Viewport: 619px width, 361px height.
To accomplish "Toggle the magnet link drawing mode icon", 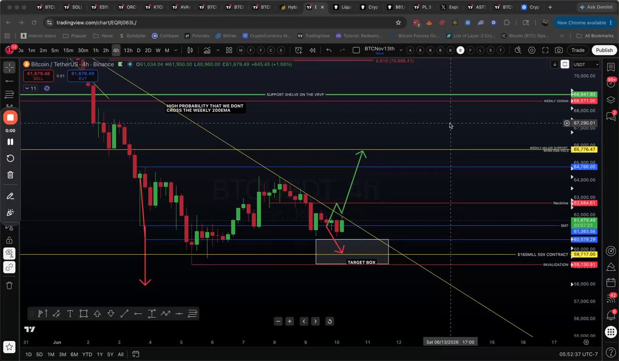I will coord(10,267).
